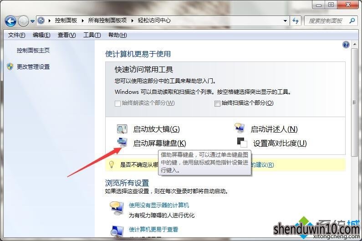The image size is (362, 241).
Task: Expand the address bar history dropdown
Action: (286, 21)
